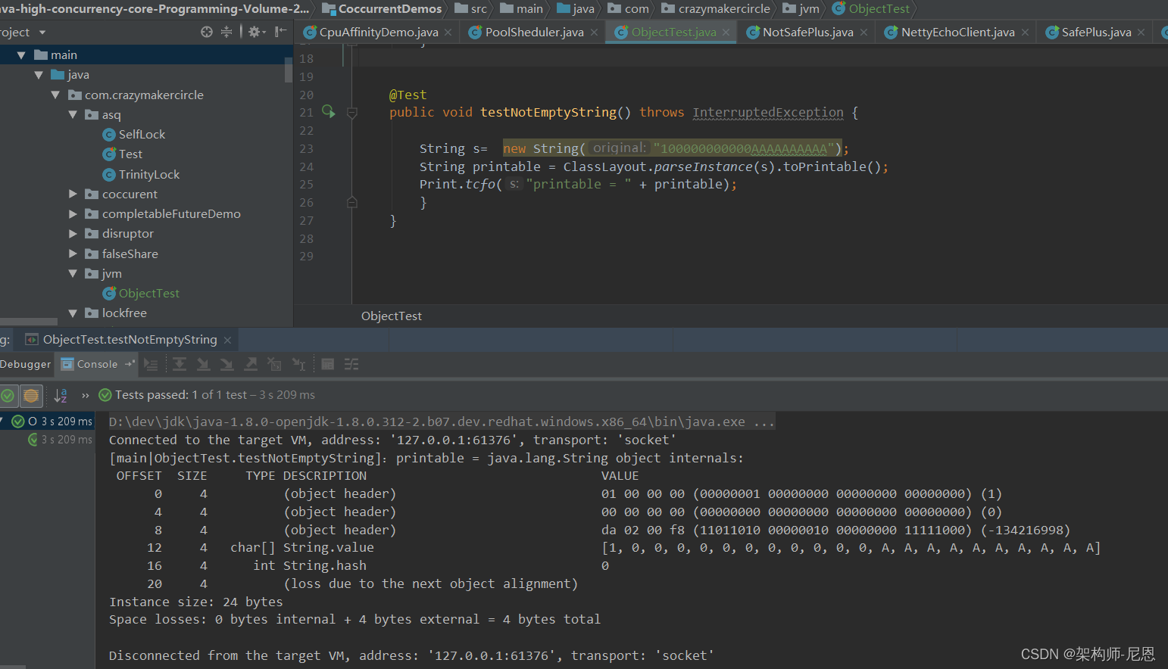Click the src breadcrumb

coord(471,9)
